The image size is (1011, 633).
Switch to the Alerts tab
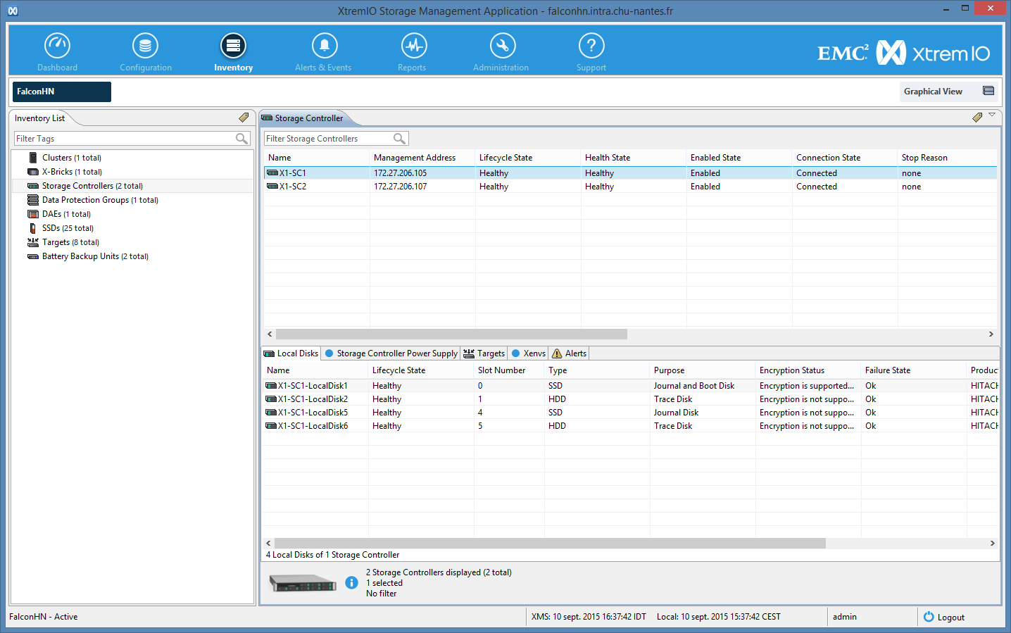click(x=569, y=353)
